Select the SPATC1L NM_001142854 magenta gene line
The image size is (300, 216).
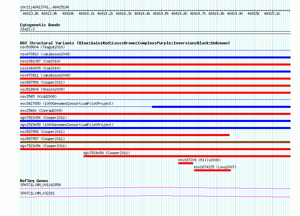pos(155,188)
